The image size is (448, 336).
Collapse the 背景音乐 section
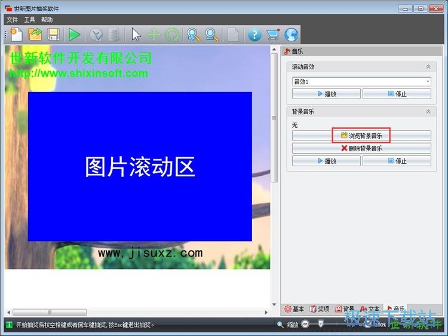pos(428,112)
